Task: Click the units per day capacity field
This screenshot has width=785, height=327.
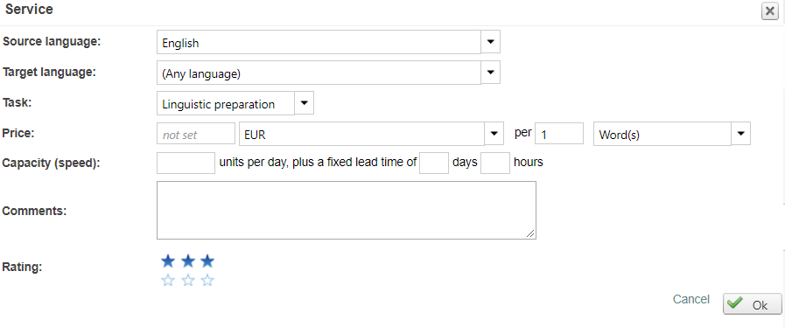Action: pyautogui.click(x=186, y=163)
